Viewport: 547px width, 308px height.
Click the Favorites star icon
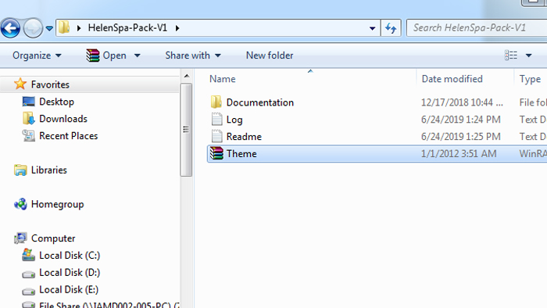20,84
